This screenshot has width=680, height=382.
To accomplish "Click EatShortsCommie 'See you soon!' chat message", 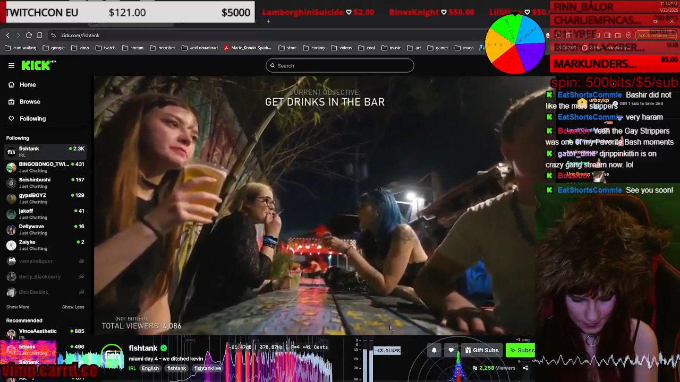I will point(610,190).
